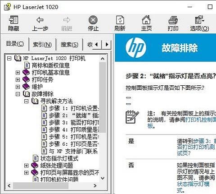Click the book icon next to 打印机基本信息

click(26, 73)
